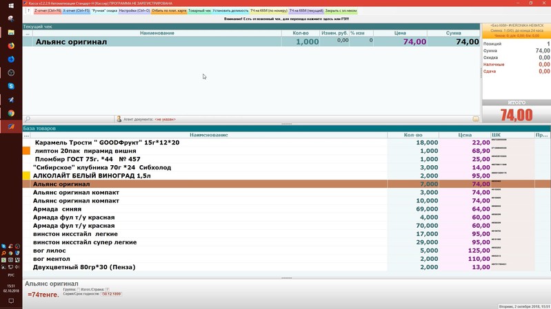The image size is (551, 309).
Task: Click the agent value '<не указан>'
Action: click(165, 120)
